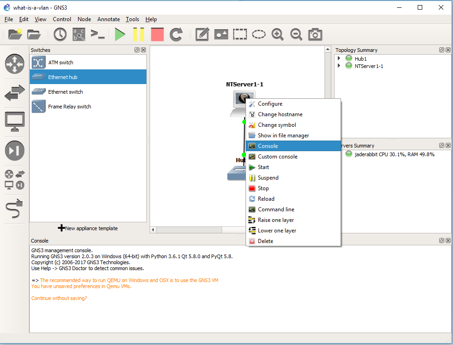Click the yellow Suspend all nodes toolbar icon
The width and height of the screenshot is (453, 345).
139,34
